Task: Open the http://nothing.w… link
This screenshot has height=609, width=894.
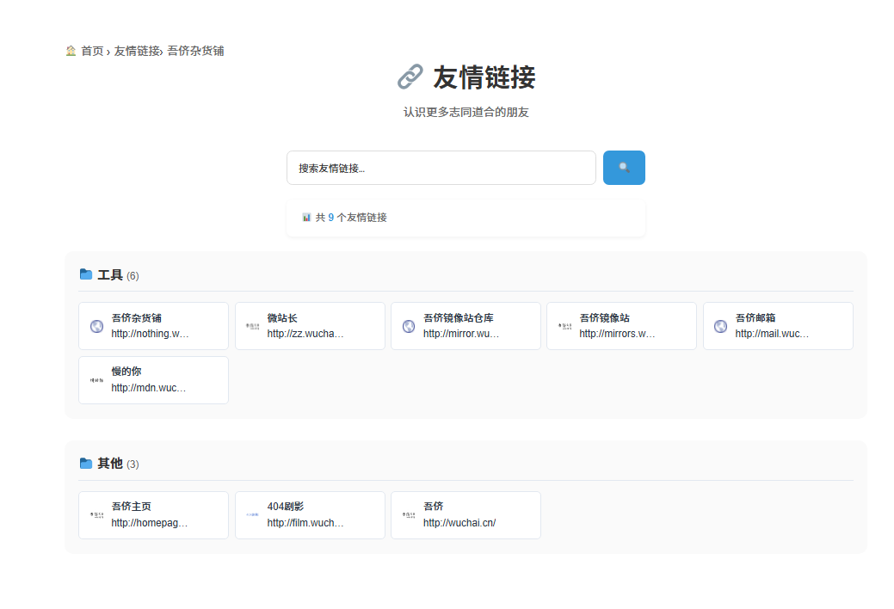Action: click(x=150, y=334)
